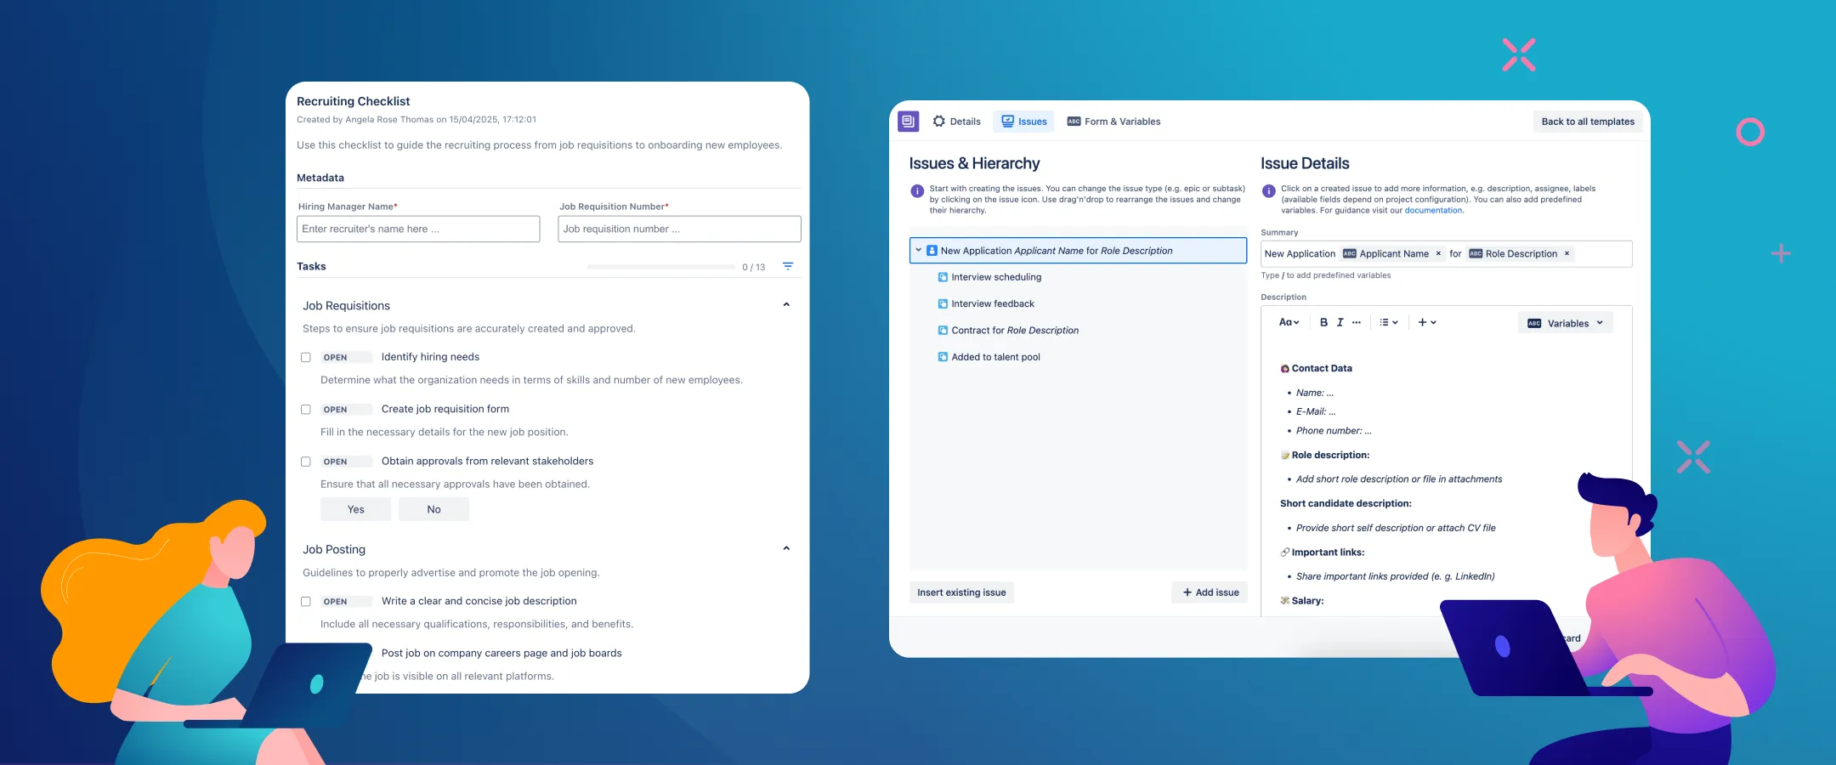The width and height of the screenshot is (1836, 765).
Task: Click info icon under Issues & Hierarchy
Action: click(917, 191)
